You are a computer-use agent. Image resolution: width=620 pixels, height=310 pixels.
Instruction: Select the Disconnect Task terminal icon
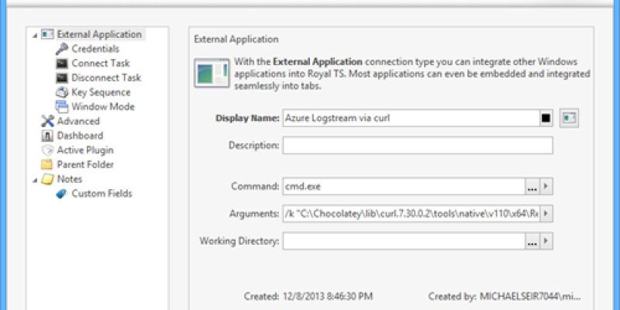pos(61,77)
